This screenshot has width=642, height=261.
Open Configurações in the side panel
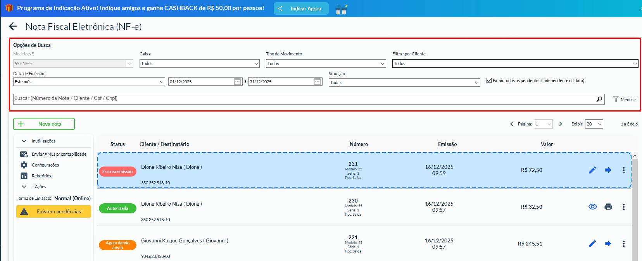45,165
